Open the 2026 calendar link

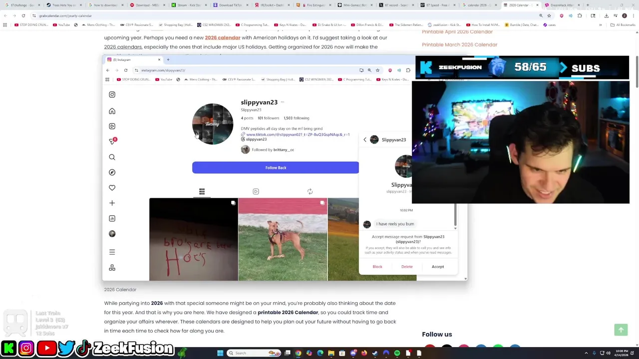[223, 37]
